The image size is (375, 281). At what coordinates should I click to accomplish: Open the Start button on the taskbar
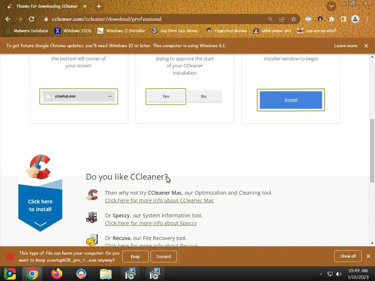(10, 274)
